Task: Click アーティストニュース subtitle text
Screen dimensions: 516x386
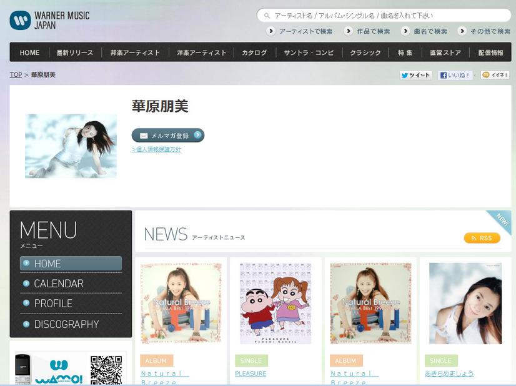Action: (219, 237)
